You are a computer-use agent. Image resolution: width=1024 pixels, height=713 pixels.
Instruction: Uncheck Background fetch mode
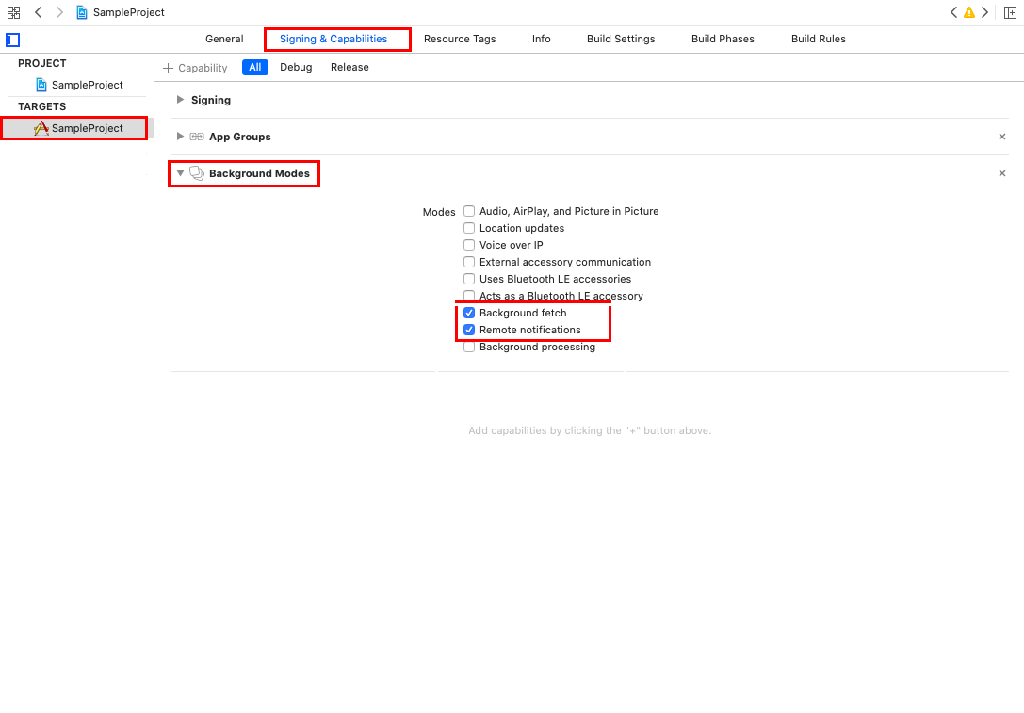click(469, 313)
